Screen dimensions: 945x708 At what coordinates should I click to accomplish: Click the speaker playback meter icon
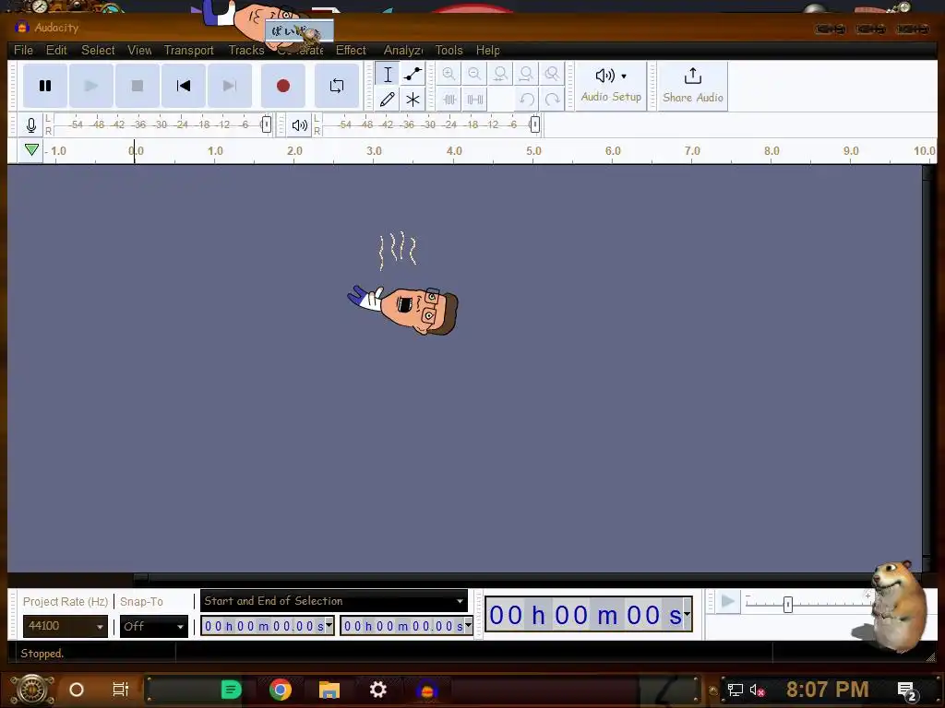pyautogui.click(x=300, y=125)
